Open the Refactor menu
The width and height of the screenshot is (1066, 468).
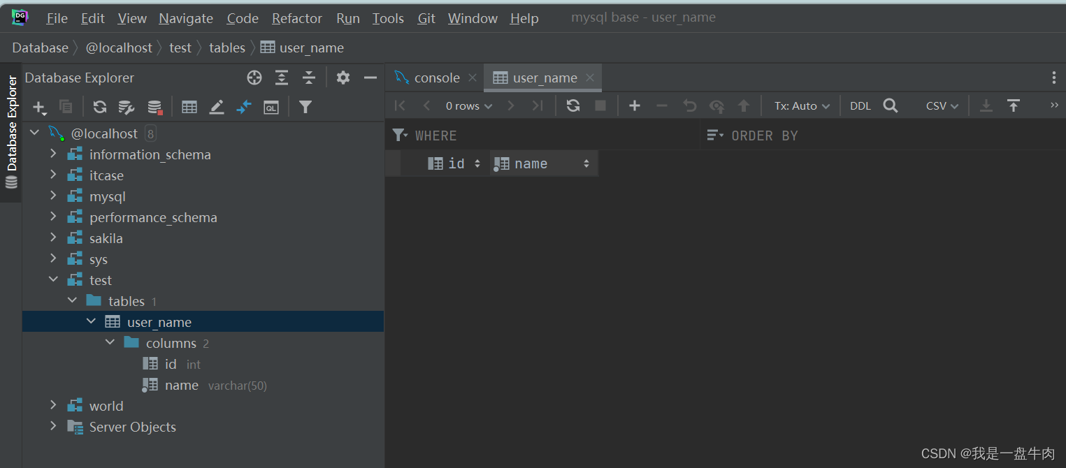pyautogui.click(x=297, y=18)
